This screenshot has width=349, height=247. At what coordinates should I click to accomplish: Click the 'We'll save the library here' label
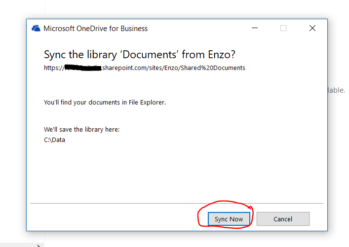point(82,130)
